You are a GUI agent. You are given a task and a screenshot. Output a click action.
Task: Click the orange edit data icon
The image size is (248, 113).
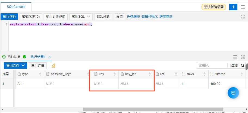point(54,66)
